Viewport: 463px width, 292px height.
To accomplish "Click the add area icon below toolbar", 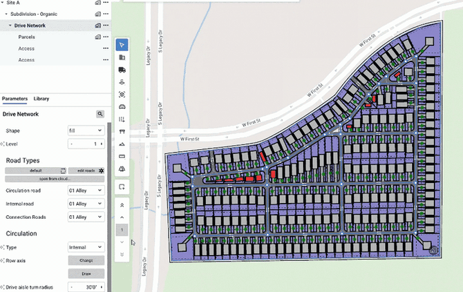I will click(x=122, y=187).
